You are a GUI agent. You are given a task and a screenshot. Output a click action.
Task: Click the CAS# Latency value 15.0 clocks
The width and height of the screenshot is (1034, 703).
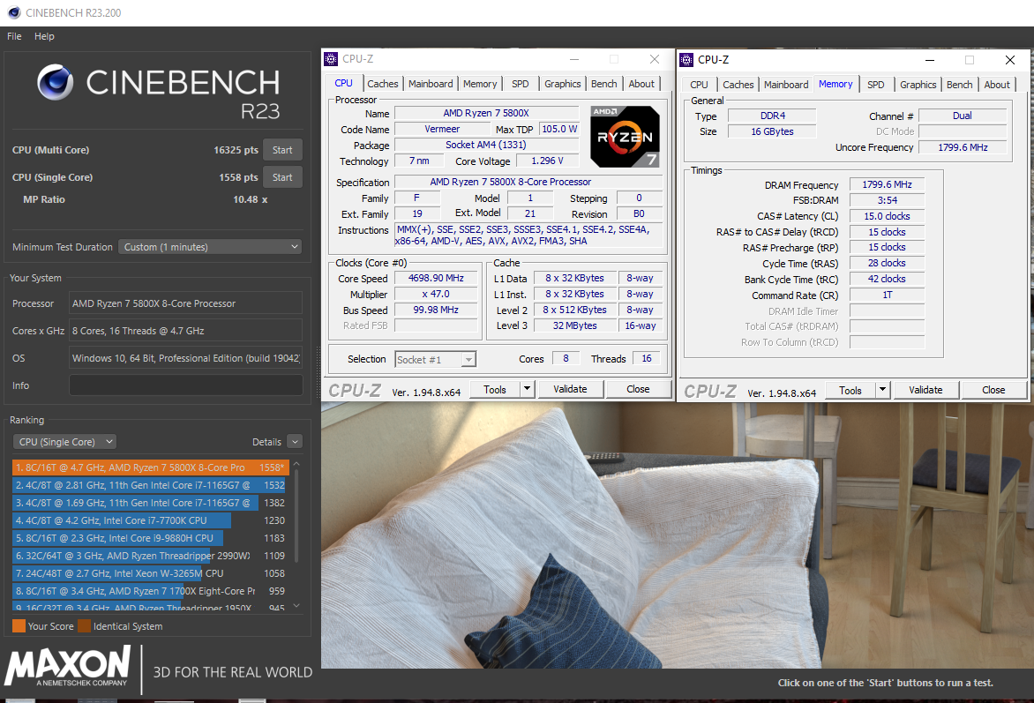point(887,216)
